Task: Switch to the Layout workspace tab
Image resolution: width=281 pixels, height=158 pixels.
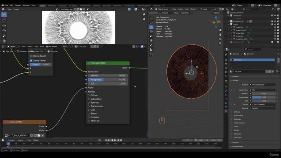Action: click(43, 6)
